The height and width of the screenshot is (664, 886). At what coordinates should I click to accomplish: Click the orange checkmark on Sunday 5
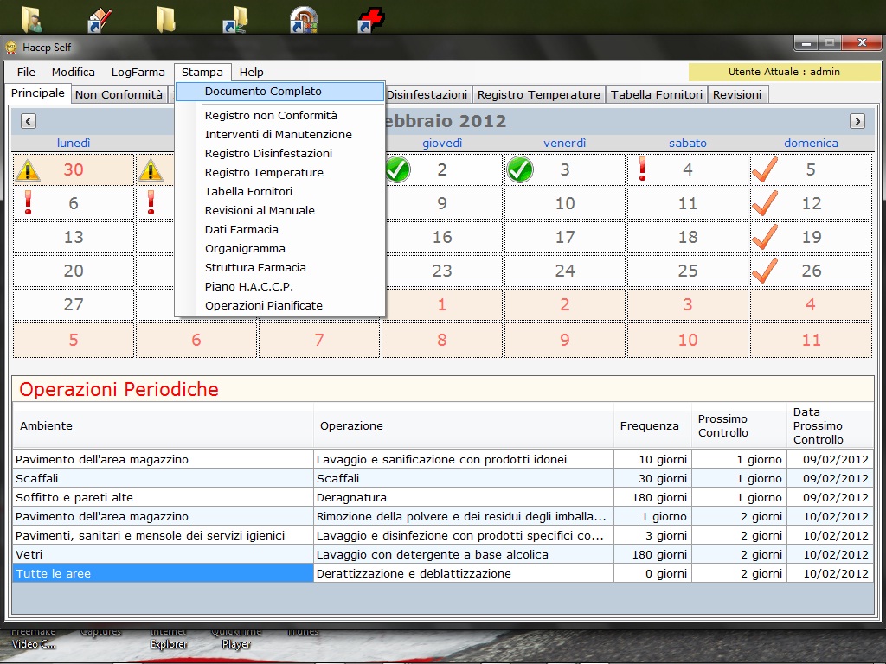(765, 169)
